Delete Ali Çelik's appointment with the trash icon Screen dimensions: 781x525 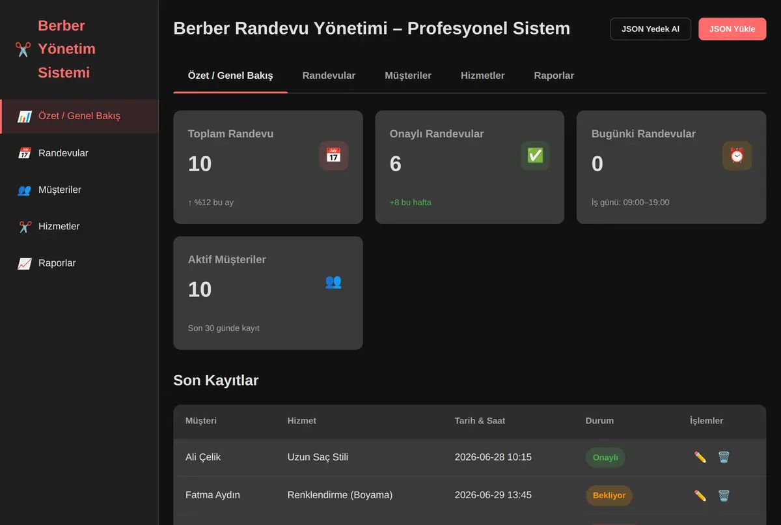[724, 457]
